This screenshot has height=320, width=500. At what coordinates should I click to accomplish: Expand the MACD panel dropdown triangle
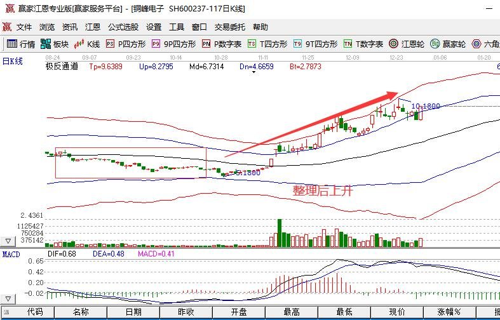point(8,299)
